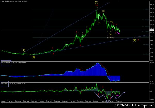Viewport: 155px width, 108px height.
Task: Select the yellow (3) label above [5-failed]
Action: pyautogui.click(x=110, y=34)
